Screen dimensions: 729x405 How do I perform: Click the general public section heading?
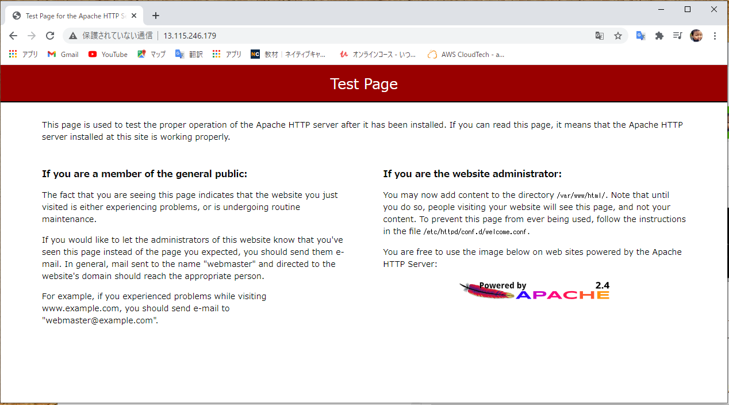pyautogui.click(x=144, y=174)
